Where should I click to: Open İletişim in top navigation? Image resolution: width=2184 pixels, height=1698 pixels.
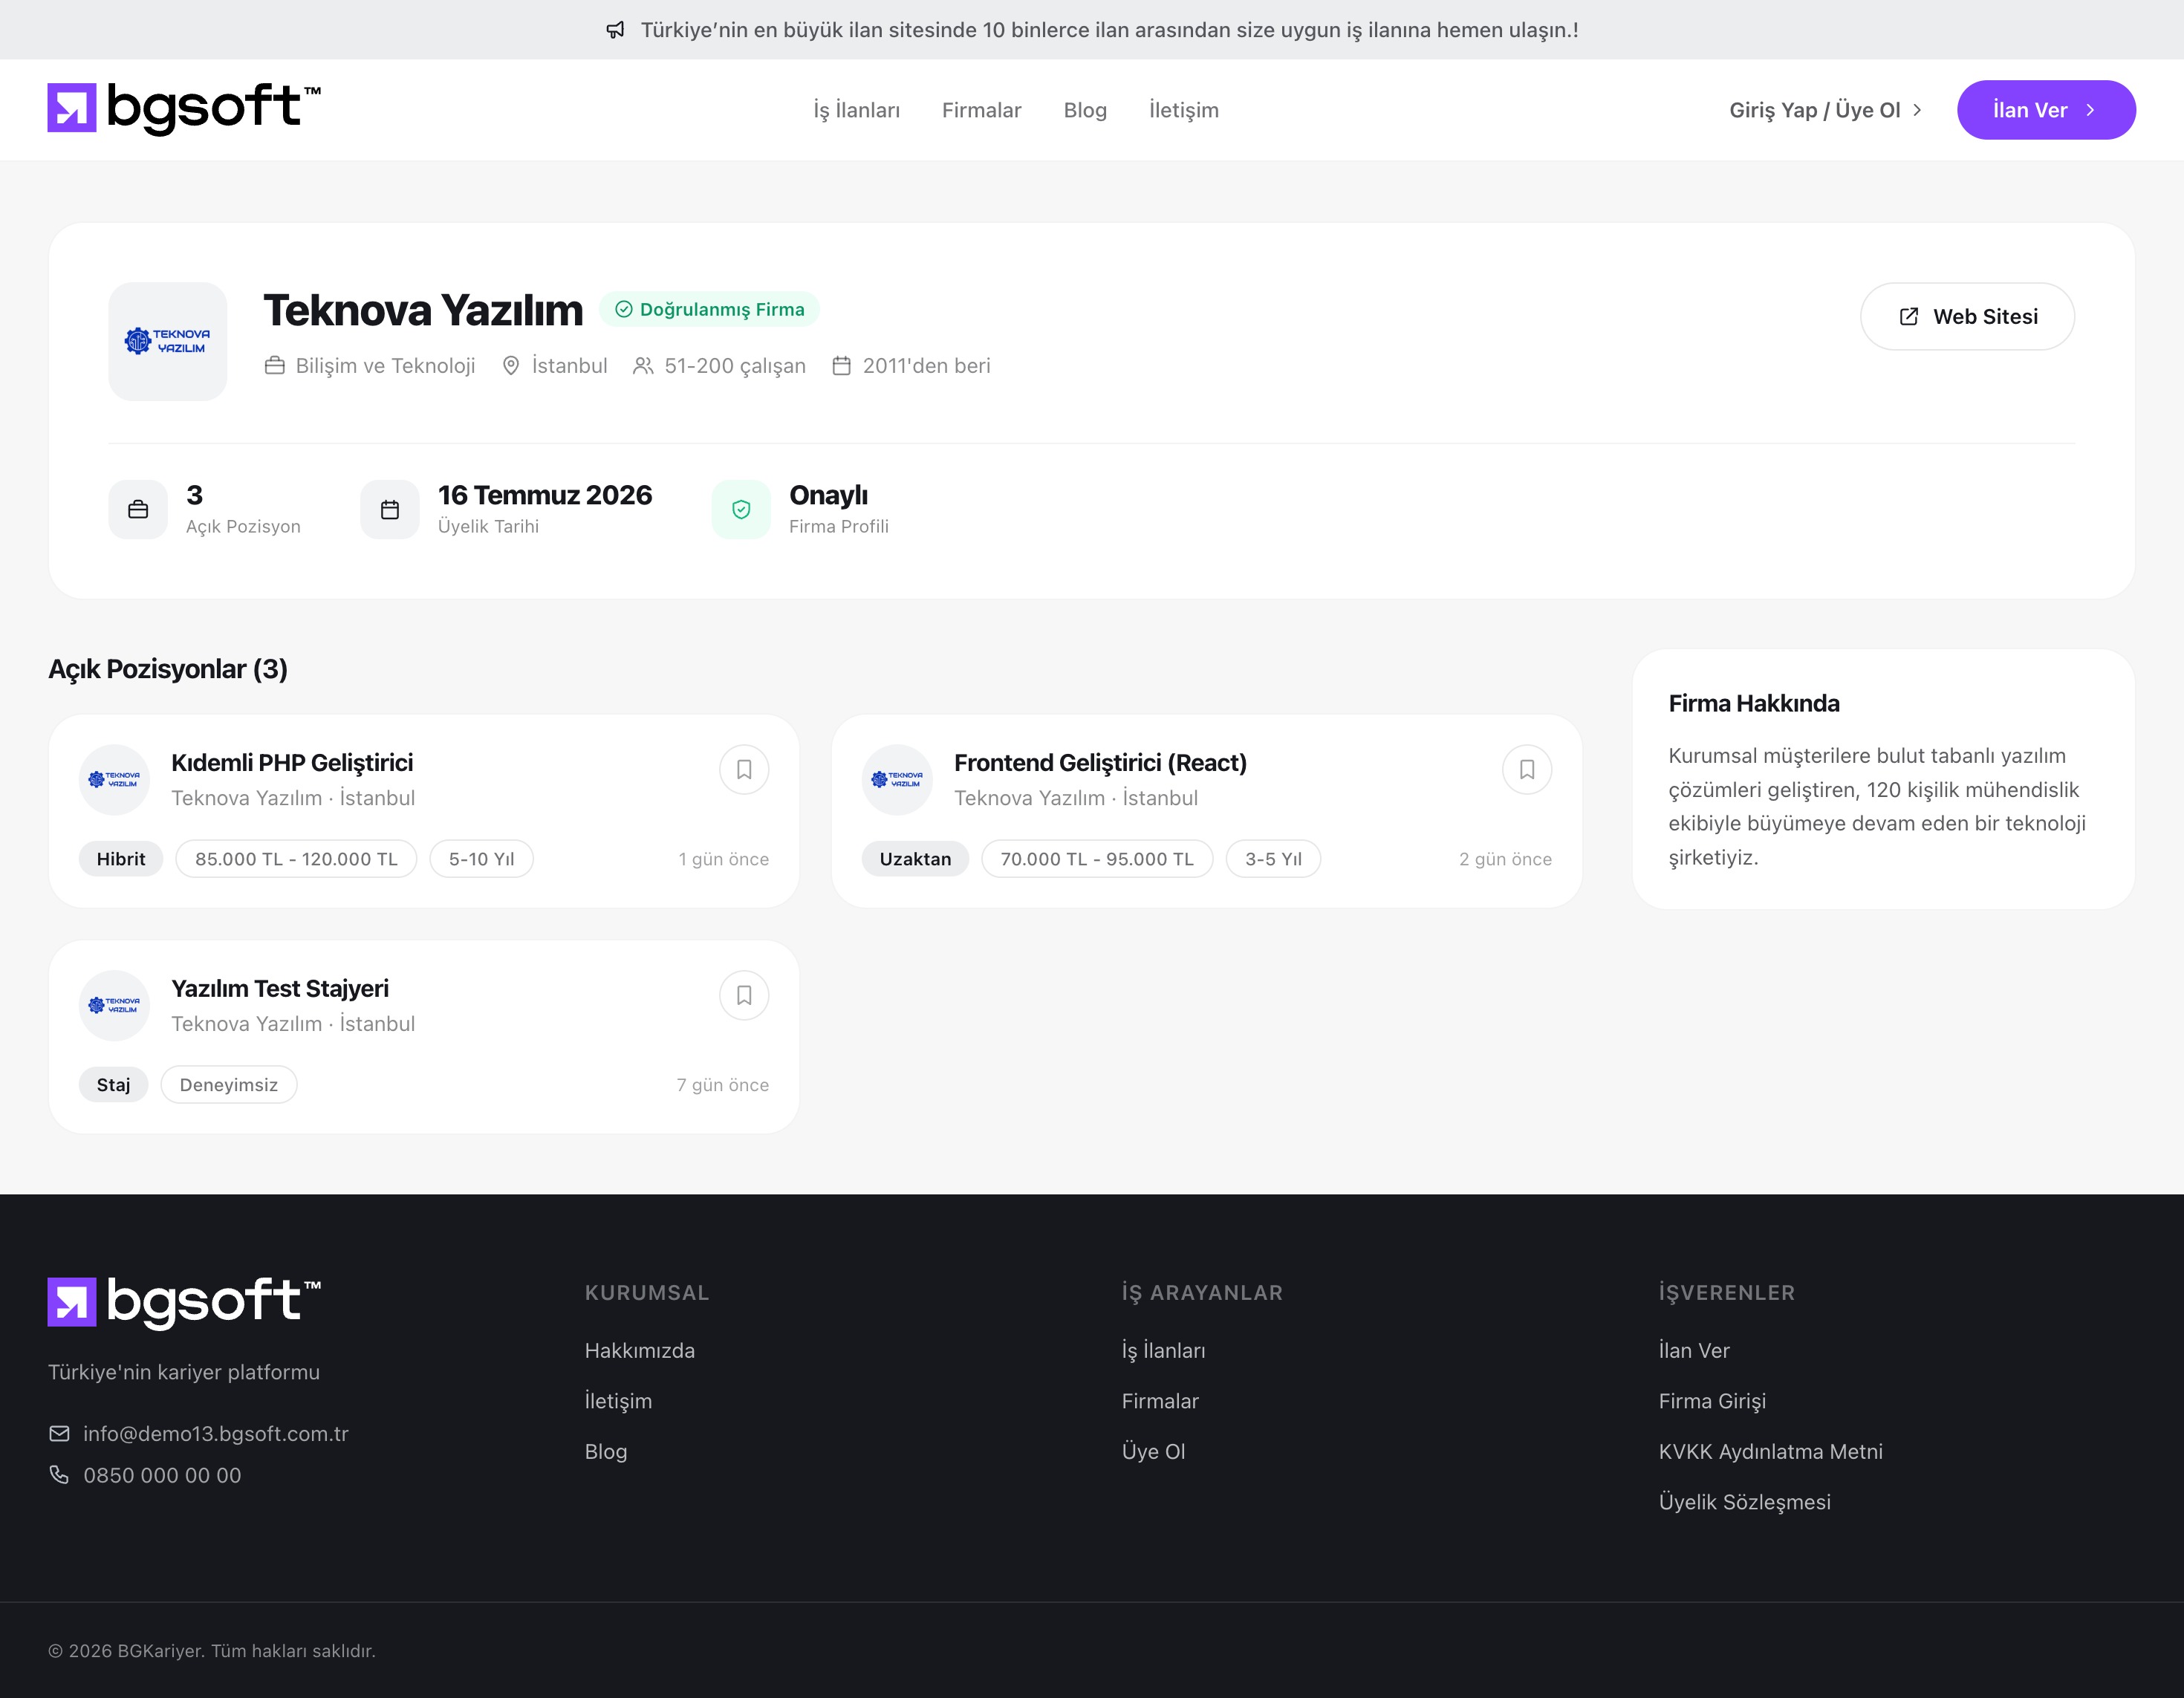(x=1183, y=110)
